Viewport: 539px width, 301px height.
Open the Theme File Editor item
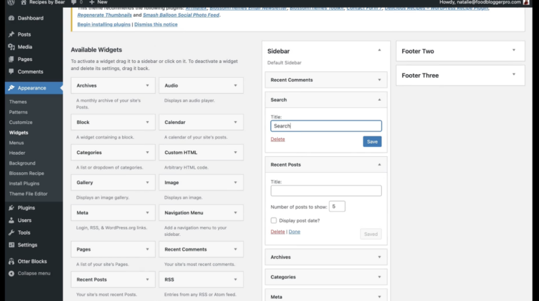(x=28, y=194)
